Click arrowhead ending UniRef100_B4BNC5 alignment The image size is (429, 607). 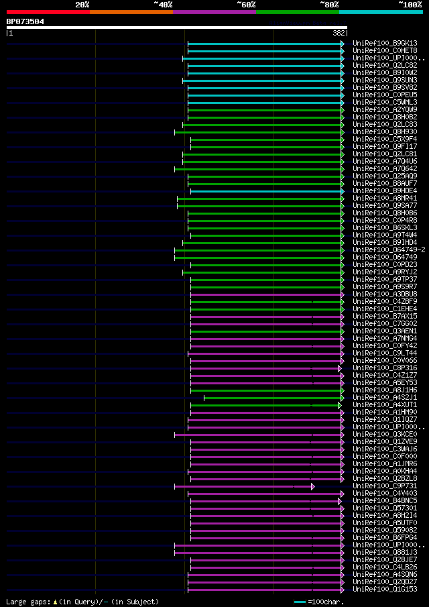click(x=340, y=500)
